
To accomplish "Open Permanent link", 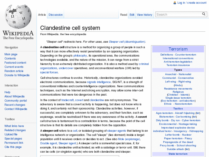I will (x=14, y=143).
